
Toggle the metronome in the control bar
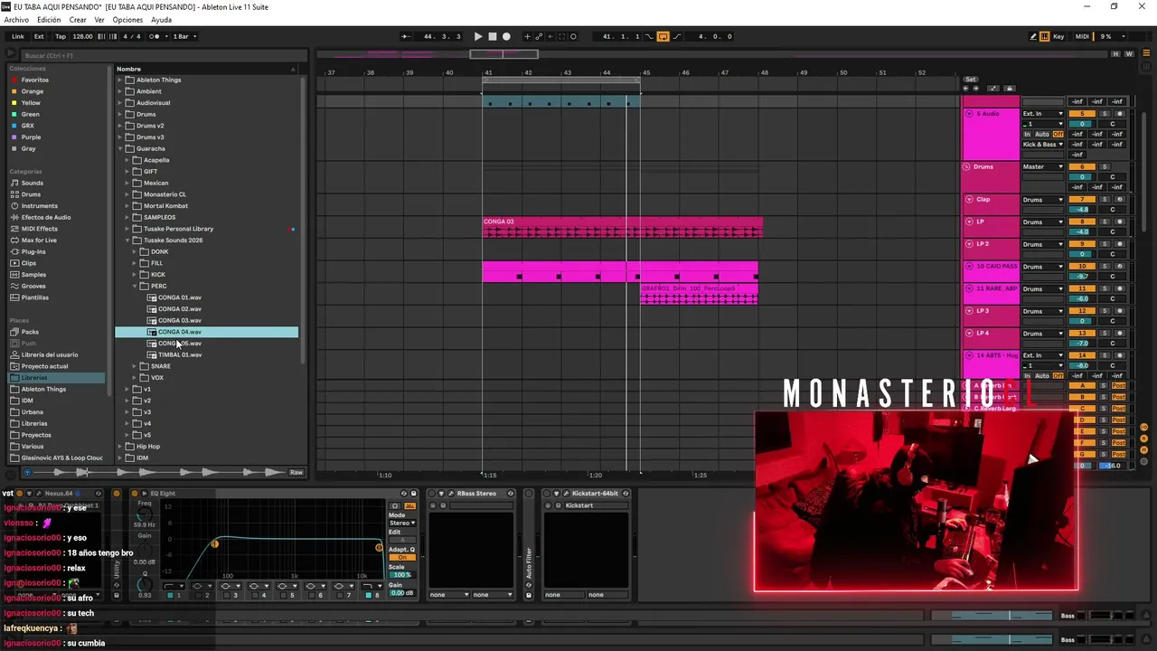tap(154, 36)
